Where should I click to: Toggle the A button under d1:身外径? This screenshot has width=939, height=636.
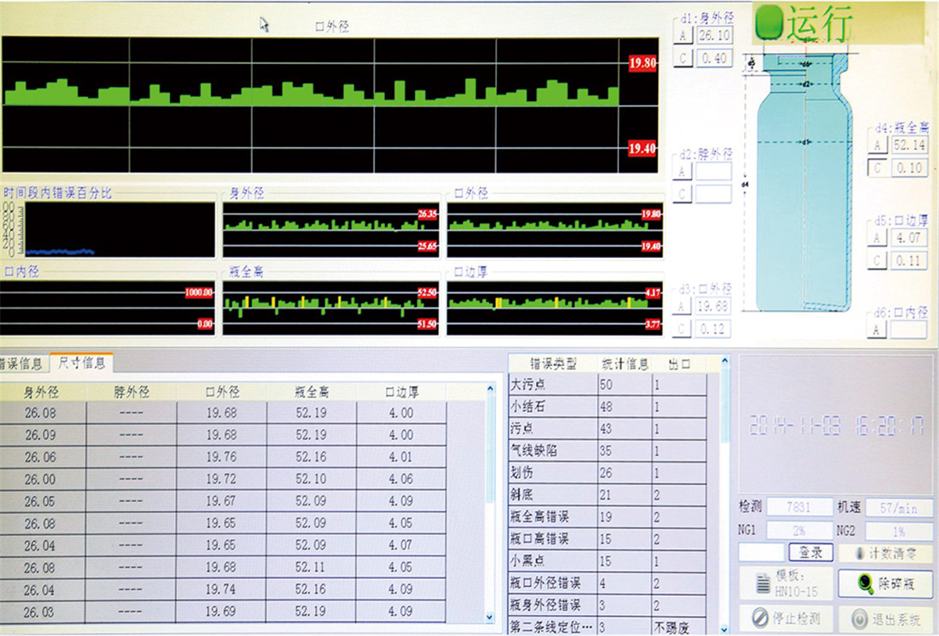(x=682, y=35)
